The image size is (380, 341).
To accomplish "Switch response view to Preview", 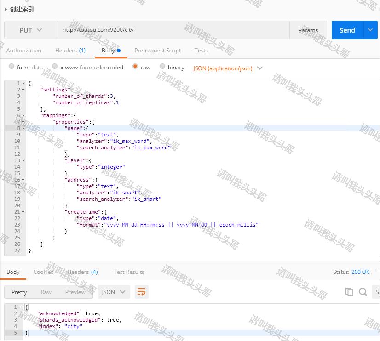I will (x=75, y=292).
